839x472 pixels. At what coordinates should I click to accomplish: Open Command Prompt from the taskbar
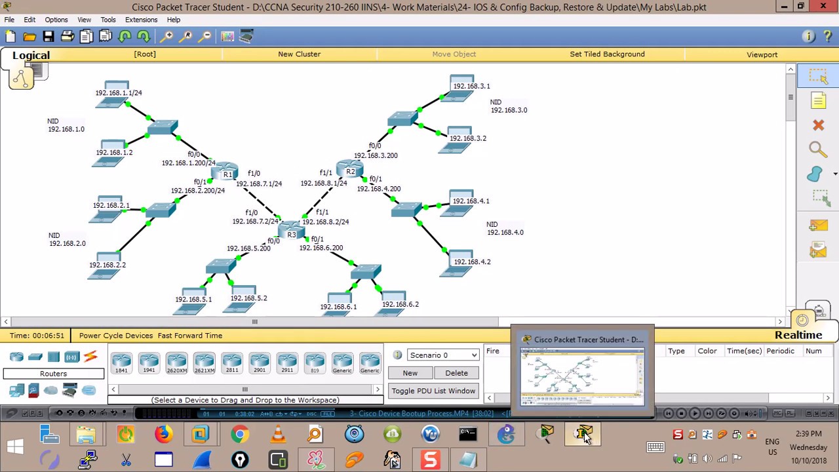468,434
